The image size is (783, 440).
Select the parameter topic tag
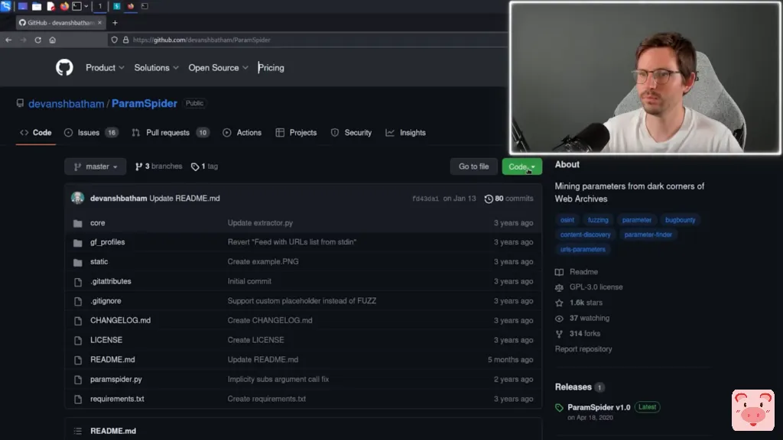pyautogui.click(x=637, y=220)
